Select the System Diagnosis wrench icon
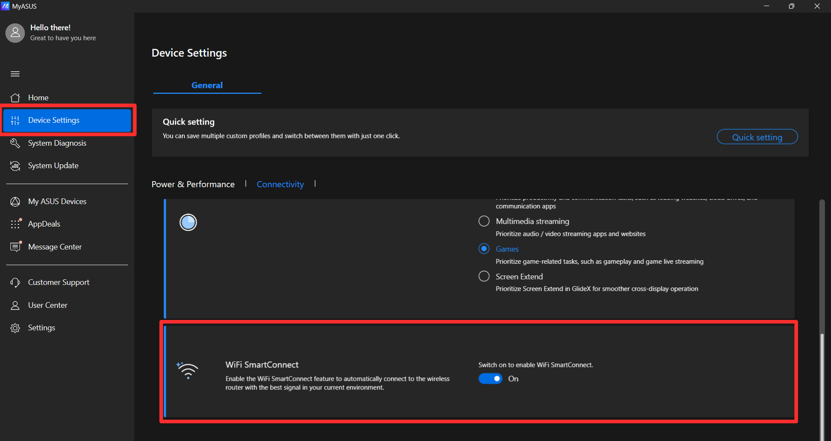The height and width of the screenshot is (441, 831). click(15, 143)
